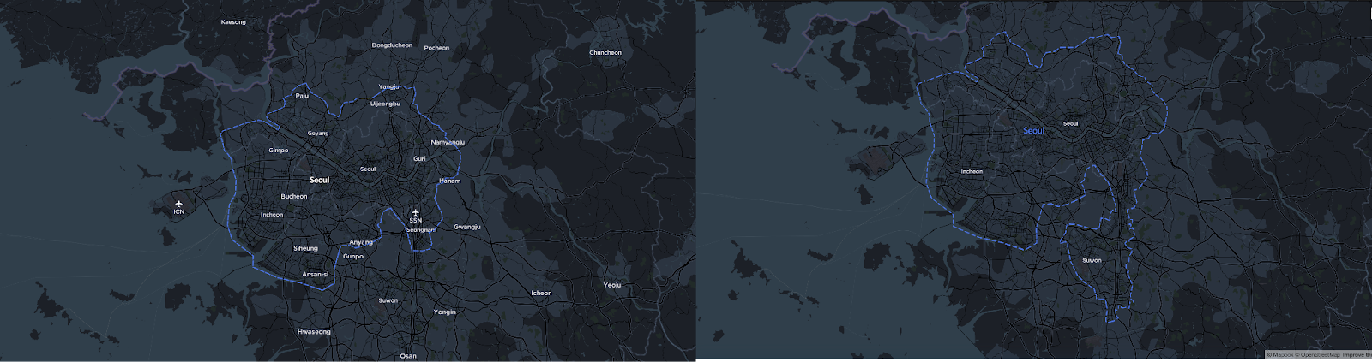Viewport: 1372px width, 362px height.
Task: Select the Kaesong city label
Action: pyautogui.click(x=233, y=22)
